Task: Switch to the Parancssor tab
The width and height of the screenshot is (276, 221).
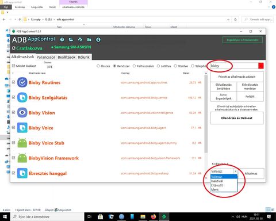Action: coord(45,57)
